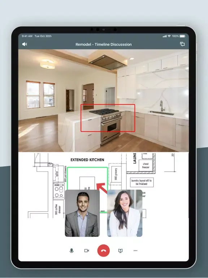Click the 'Remodel - Timeline Discusssion' title
The image size is (208, 278).
(104, 44)
